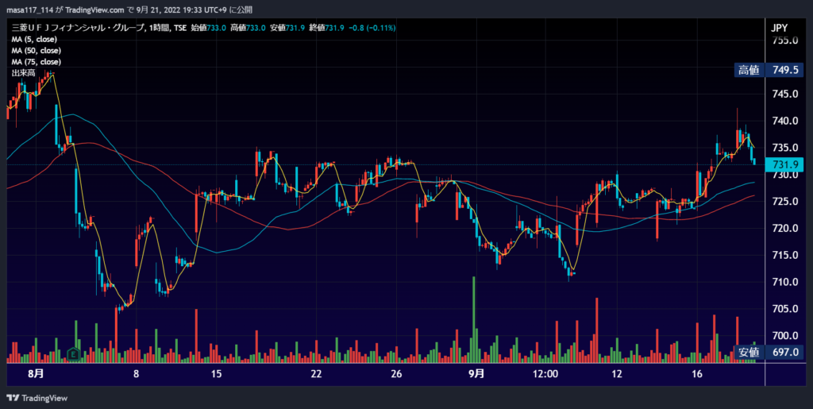Click the '22' date label on time axis

(316, 374)
